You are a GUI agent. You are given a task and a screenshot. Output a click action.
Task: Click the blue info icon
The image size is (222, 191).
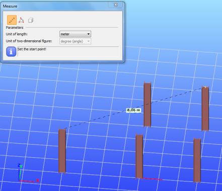11,51
